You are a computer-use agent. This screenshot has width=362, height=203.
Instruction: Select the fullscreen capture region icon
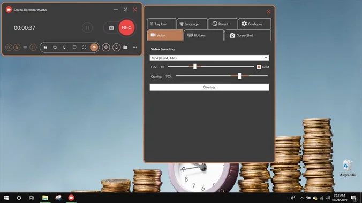[84, 47]
